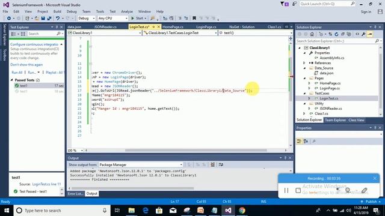Click the Navigate Backward toolbar icon

pos(9,19)
